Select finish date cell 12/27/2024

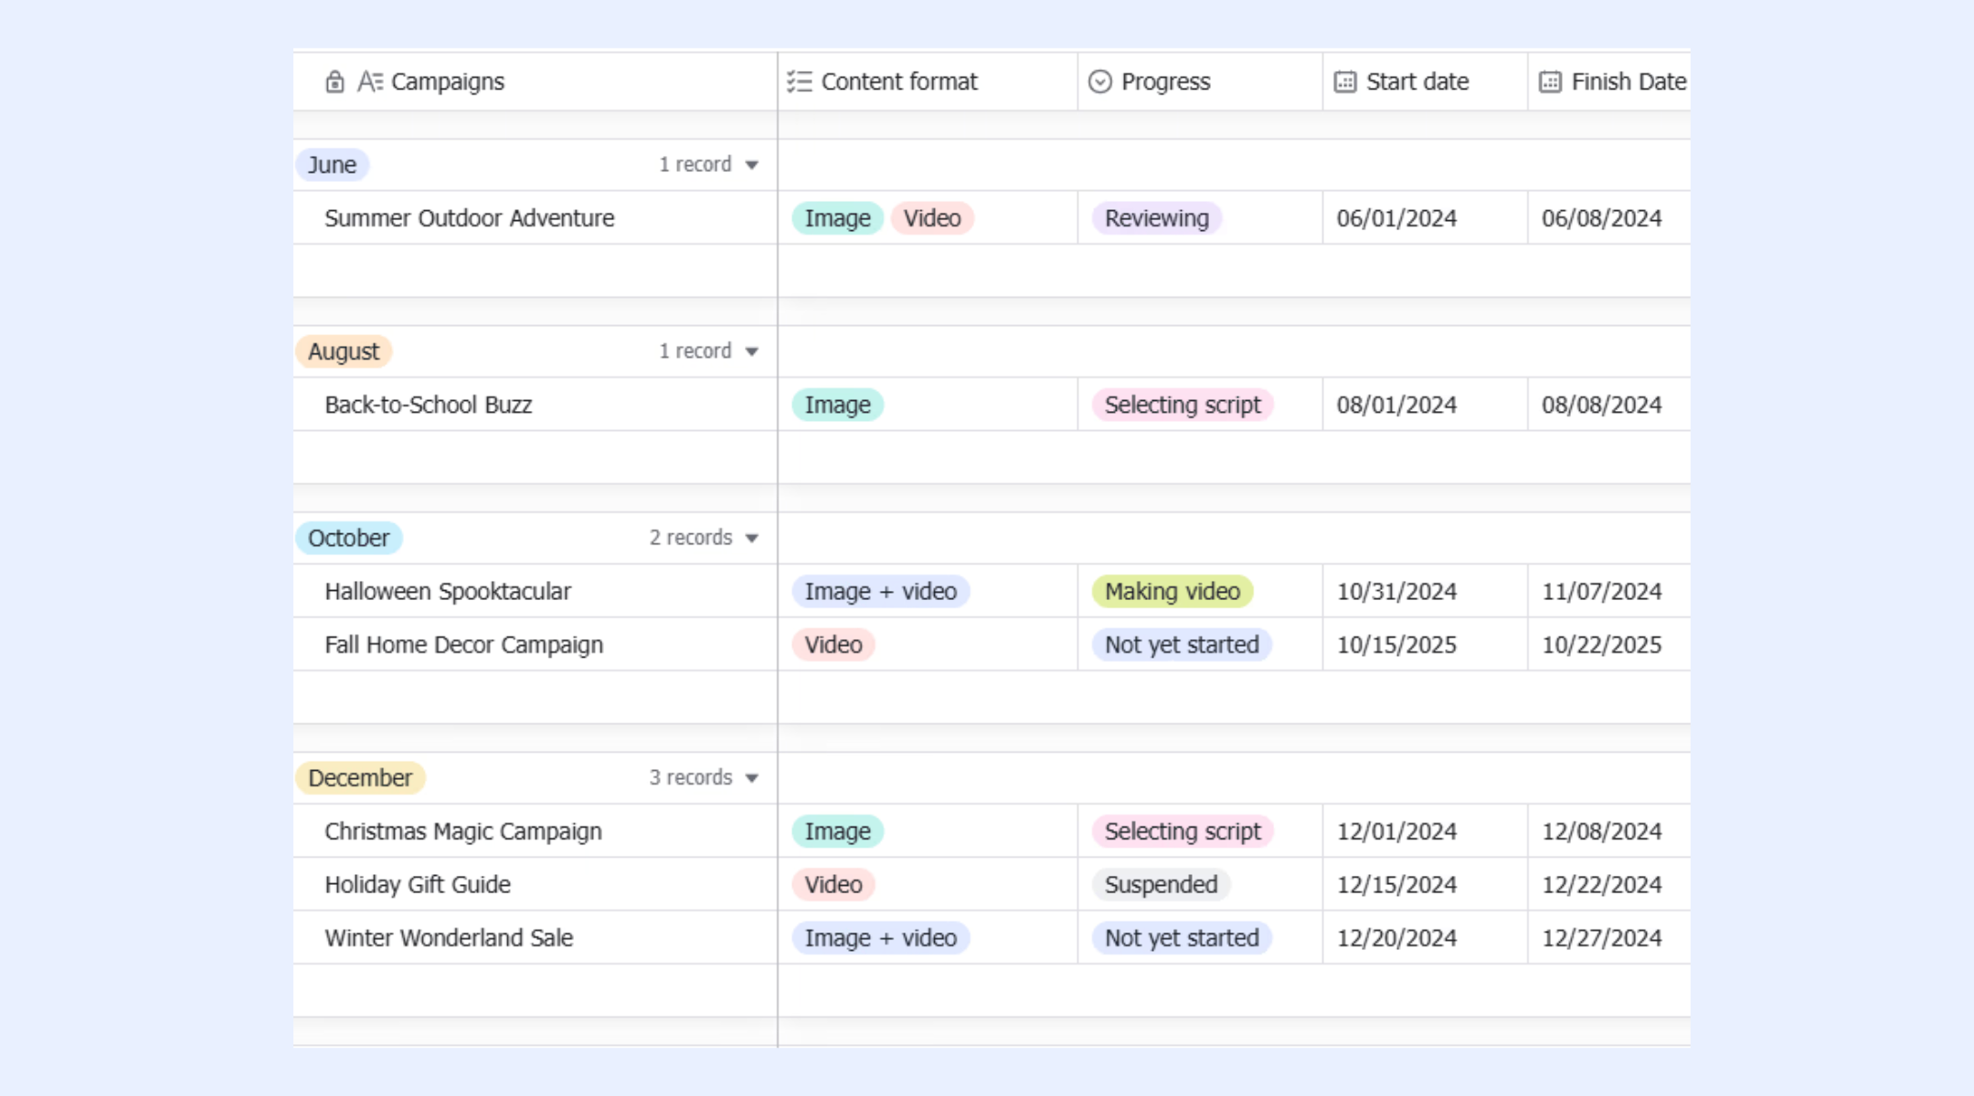1608,938
